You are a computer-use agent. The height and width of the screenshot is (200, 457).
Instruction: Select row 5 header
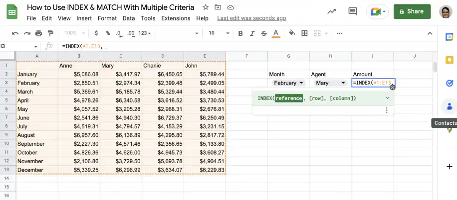pyautogui.click(x=8, y=100)
